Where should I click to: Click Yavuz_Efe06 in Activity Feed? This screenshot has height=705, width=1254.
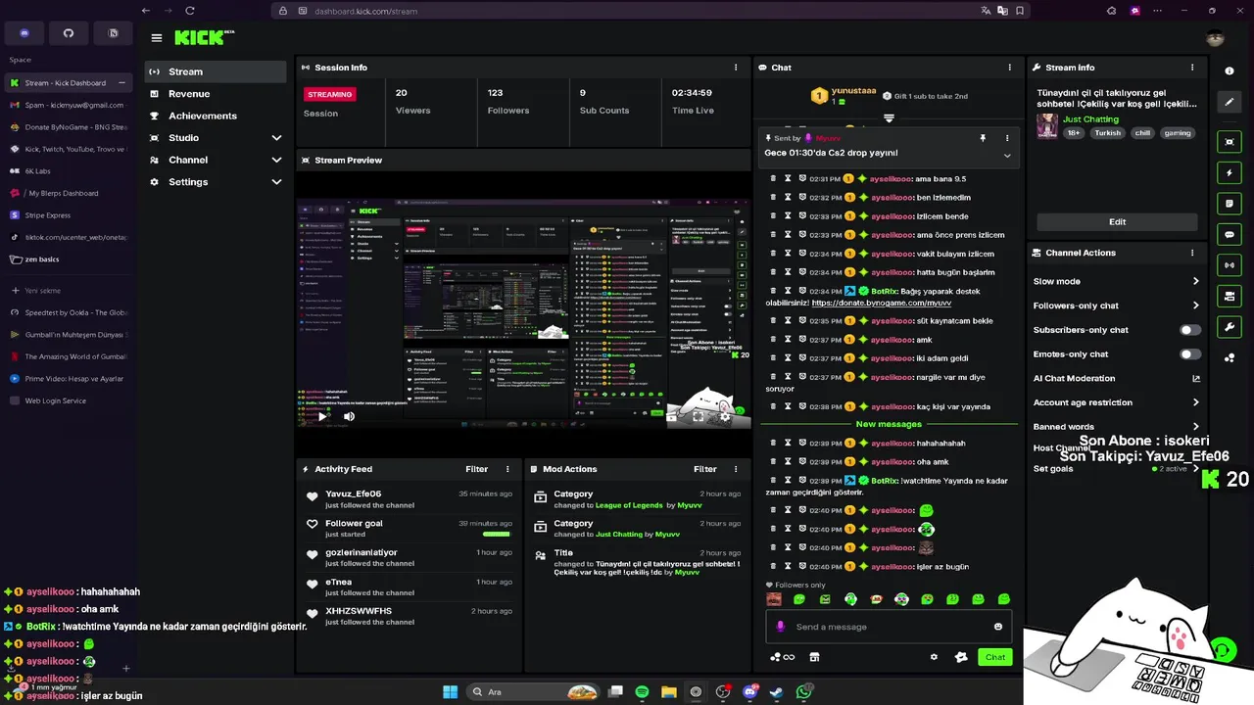(353, 493)
